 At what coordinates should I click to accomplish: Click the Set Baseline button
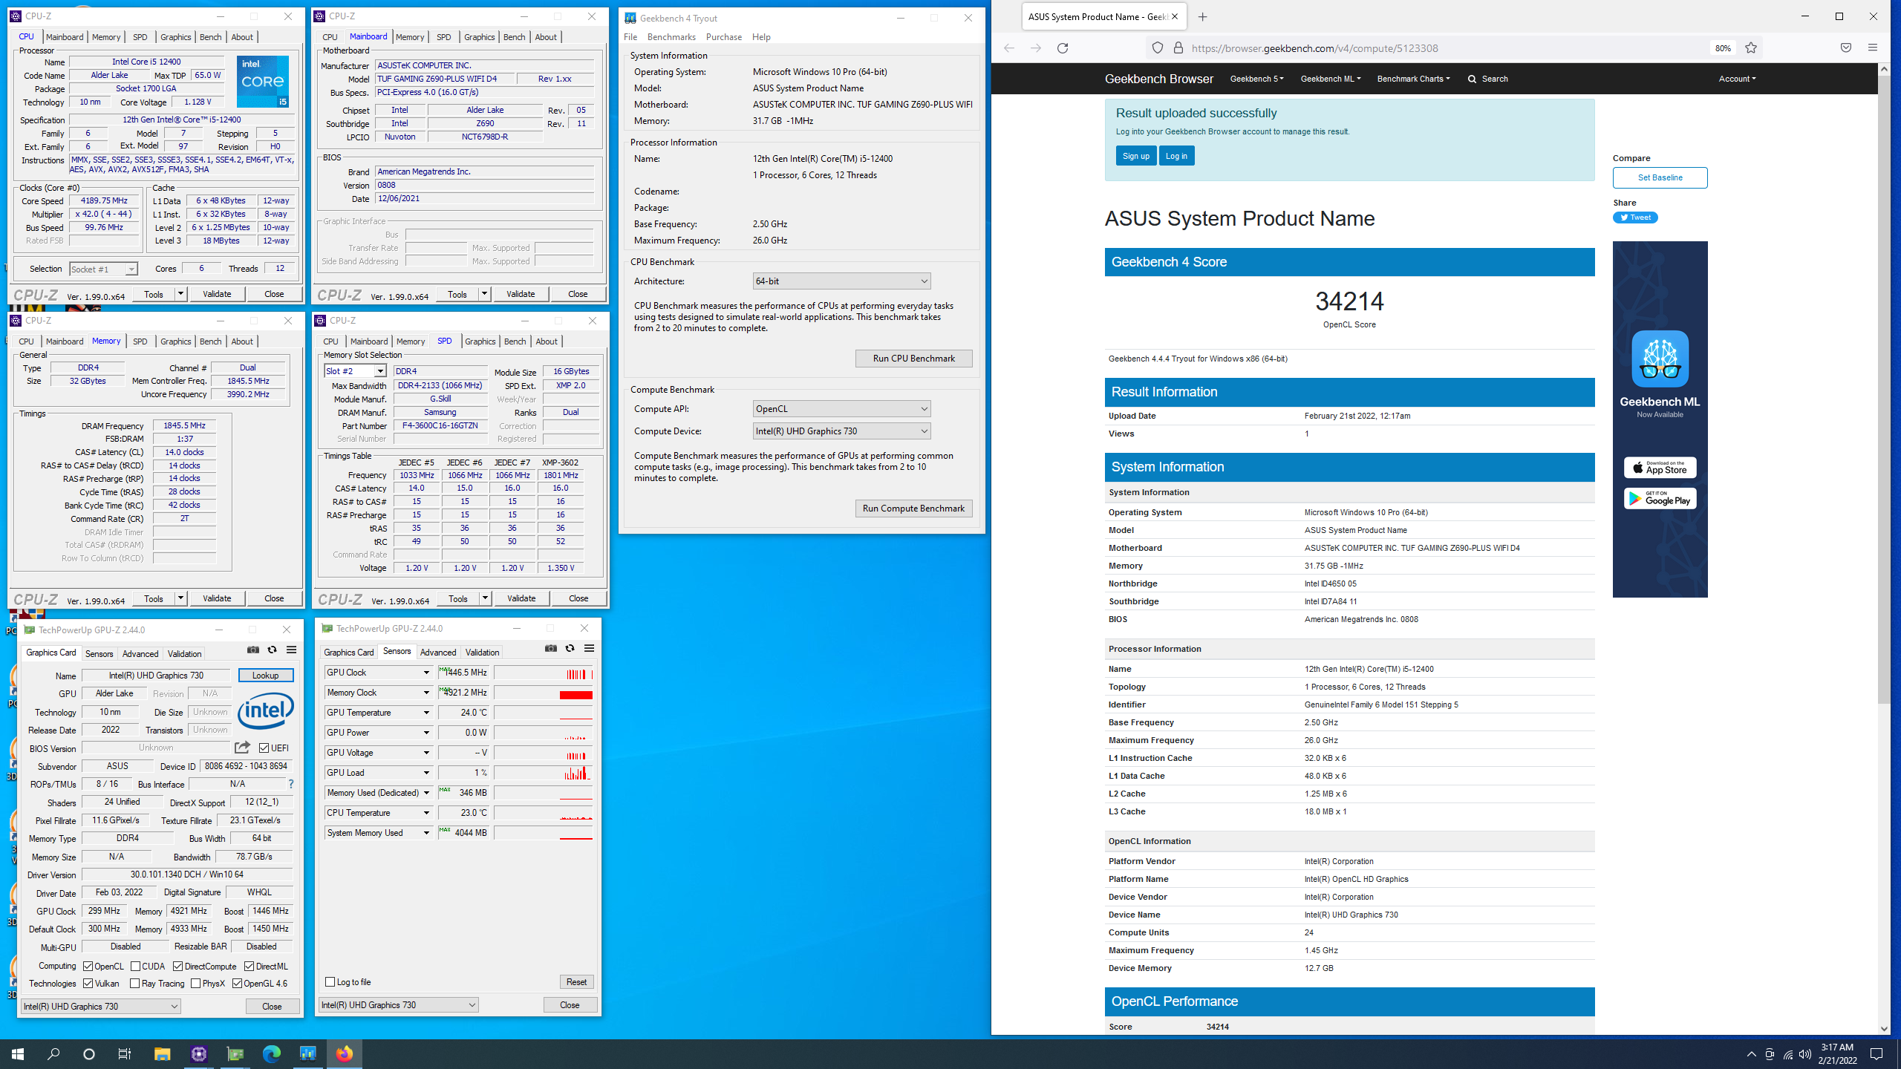tap(1660, 178)
